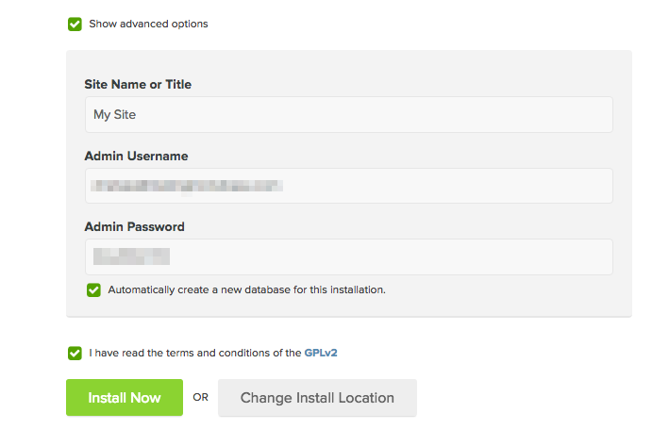Image resolution: width=669 pixels, height=446 pixels.
Task: Uncheck Show advanced options checkbox
Action: (x=75, y=25)
